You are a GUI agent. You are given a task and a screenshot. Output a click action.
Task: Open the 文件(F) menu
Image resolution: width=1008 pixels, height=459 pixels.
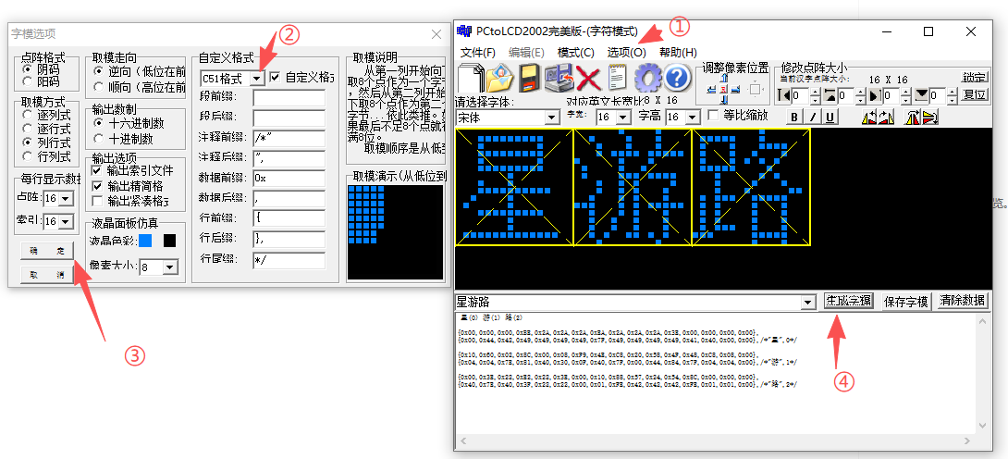[477, 52]
